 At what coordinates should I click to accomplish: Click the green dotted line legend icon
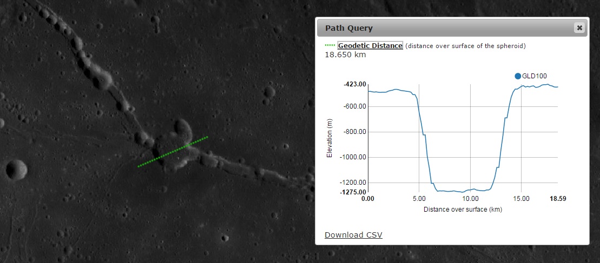click(x=330, y=46)
